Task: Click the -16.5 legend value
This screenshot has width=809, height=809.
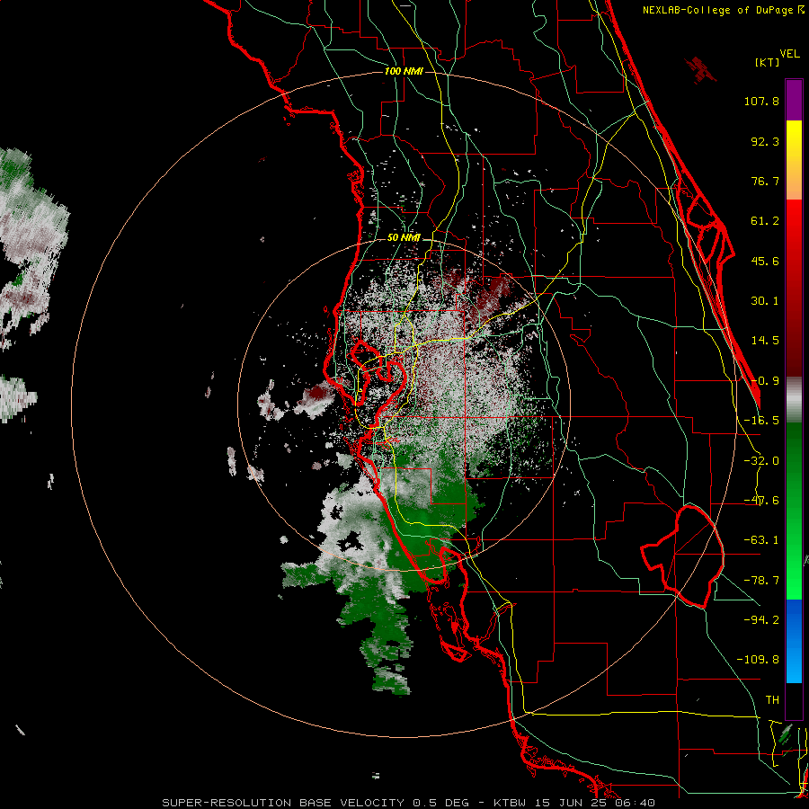Action: click(x=761, y=421)
